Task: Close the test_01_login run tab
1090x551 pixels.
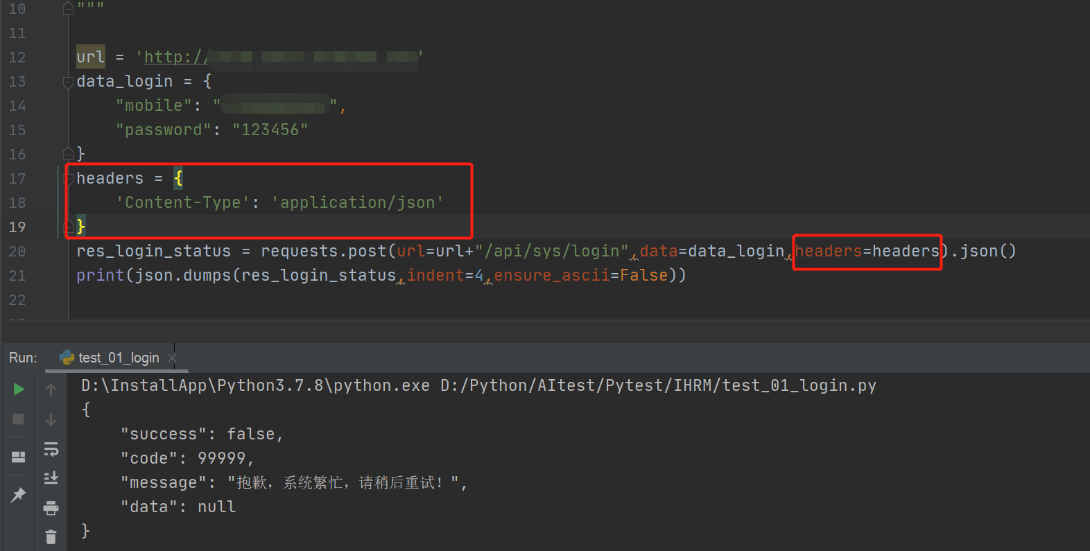Action: coord(173,358)
